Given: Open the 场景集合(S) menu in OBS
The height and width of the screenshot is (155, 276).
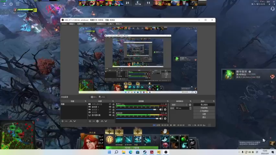Looking at the screenshot, I should 101,24.
